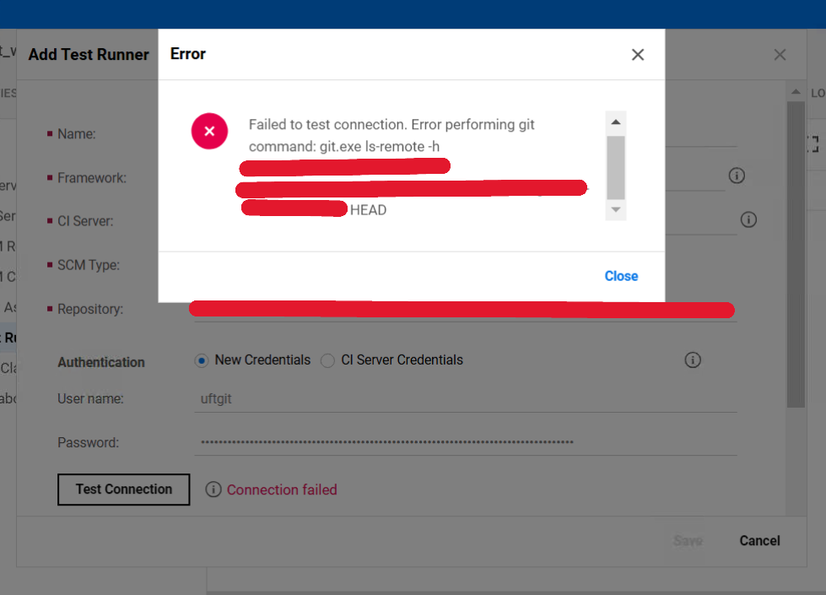Screen dimensions: 826x595
Task: Close the Add Test Runner dialog
Action: point(780,55)
